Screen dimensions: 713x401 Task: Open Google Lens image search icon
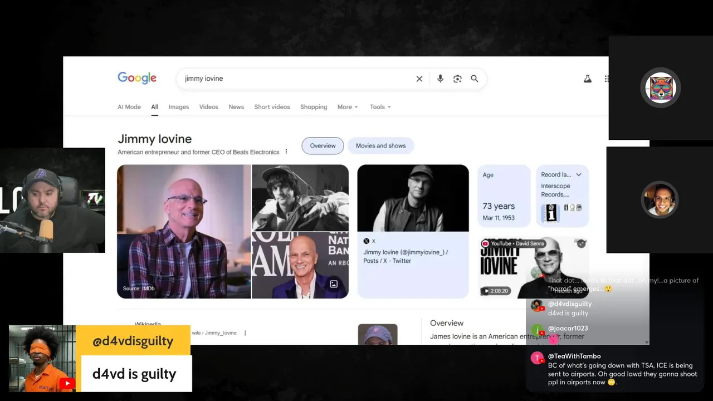[x=457, y=79]
